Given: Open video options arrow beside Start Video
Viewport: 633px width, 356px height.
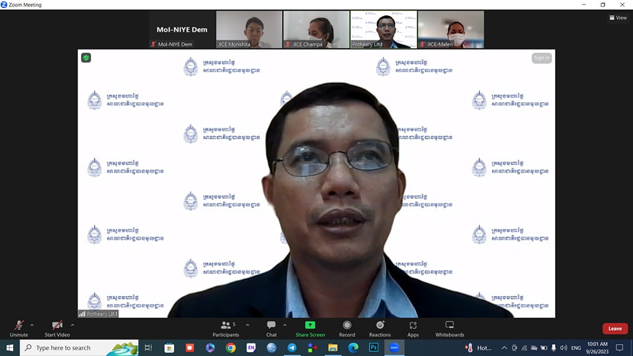Looking at the screenshot, I should click(73, 325).
